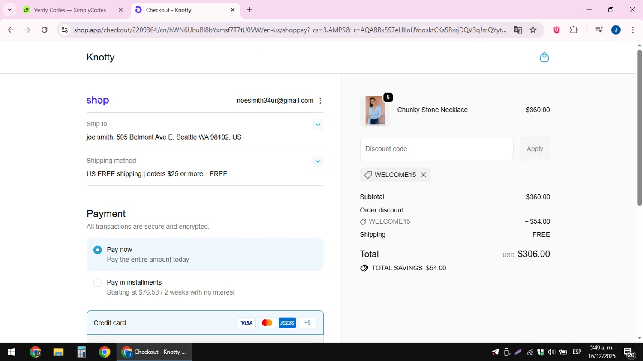Close the Verify Codes tab
This screenshot has width=643, height=361.
tap(120, 10)
